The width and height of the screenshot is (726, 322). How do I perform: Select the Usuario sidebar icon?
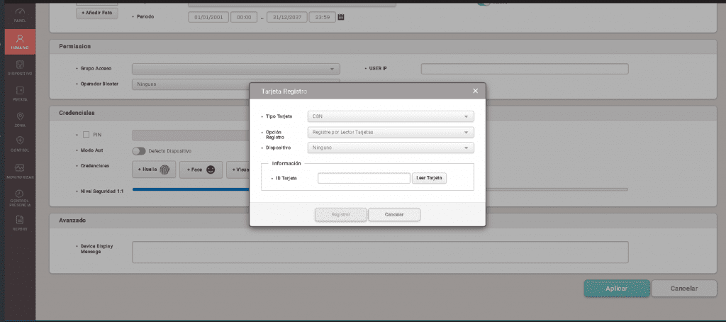point(19,43)
